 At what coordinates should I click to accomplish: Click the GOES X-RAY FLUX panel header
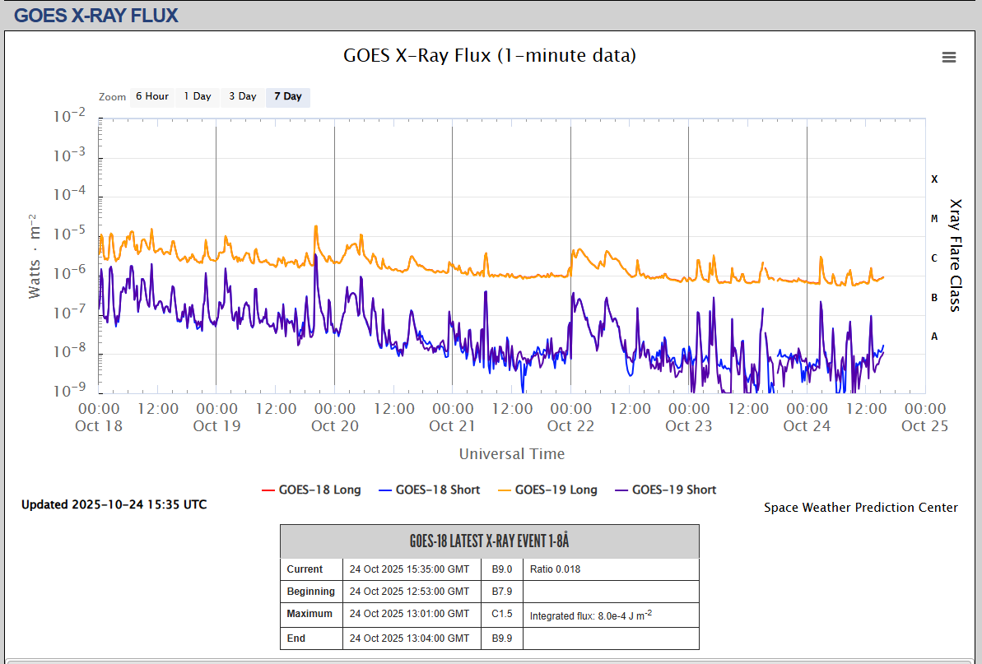click(x=96, y=15)
